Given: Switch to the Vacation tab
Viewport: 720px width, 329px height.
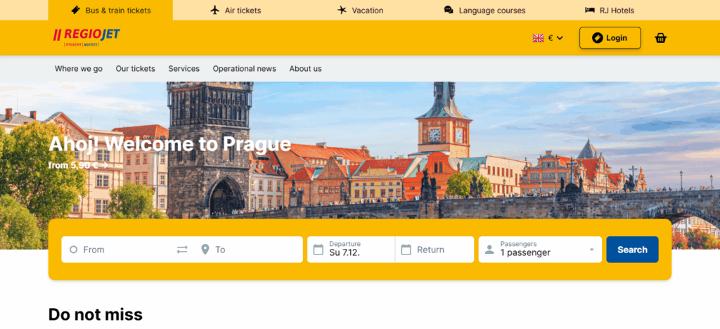Looking at the screenshot, I should [361, 11].
